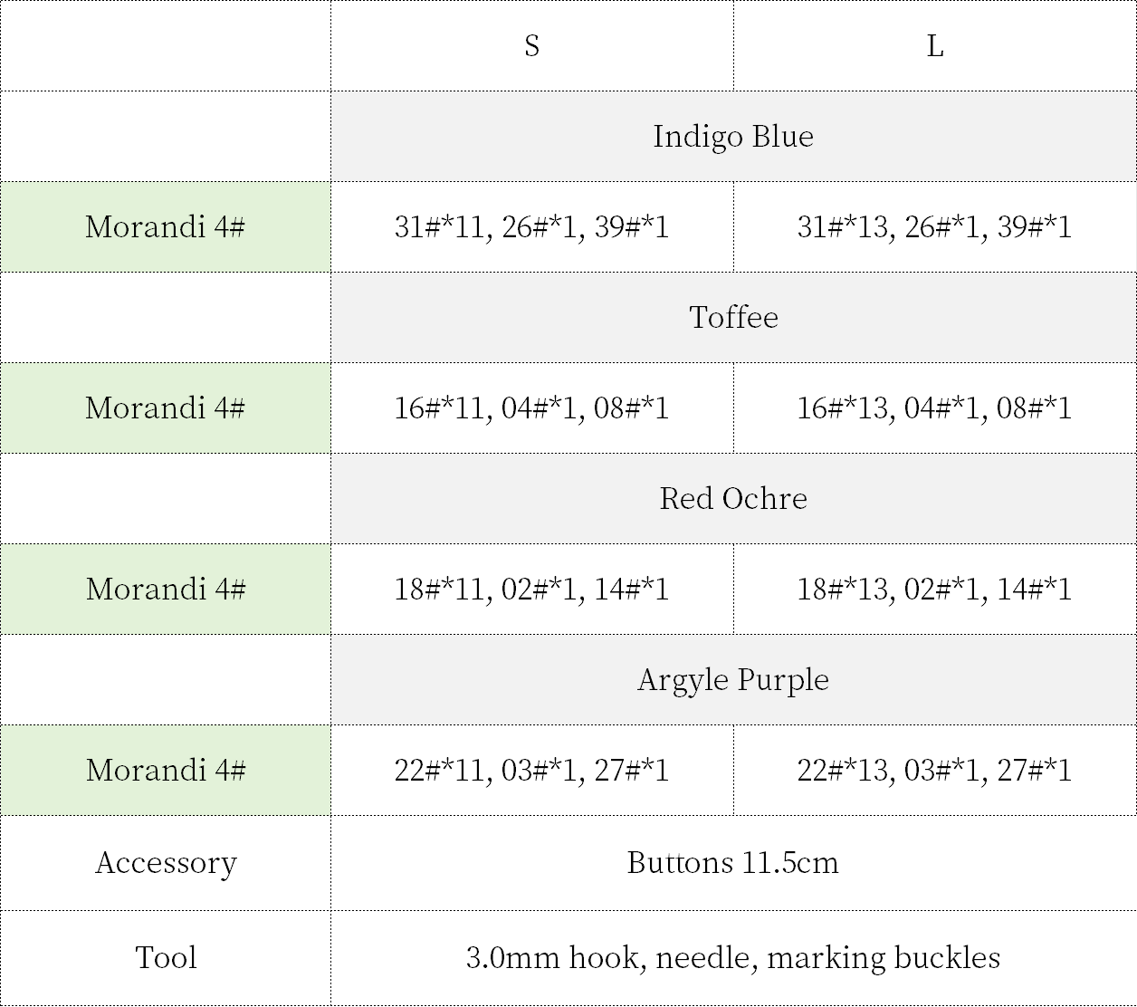This screenshot has height=1007, width=1137.
Task: Click the cell reading 16#*13, 04#*1, 08#*1
Action: point(934,408)
